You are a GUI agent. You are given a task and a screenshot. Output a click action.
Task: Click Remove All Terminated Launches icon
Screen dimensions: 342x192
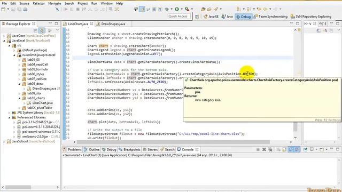(270, 149)
